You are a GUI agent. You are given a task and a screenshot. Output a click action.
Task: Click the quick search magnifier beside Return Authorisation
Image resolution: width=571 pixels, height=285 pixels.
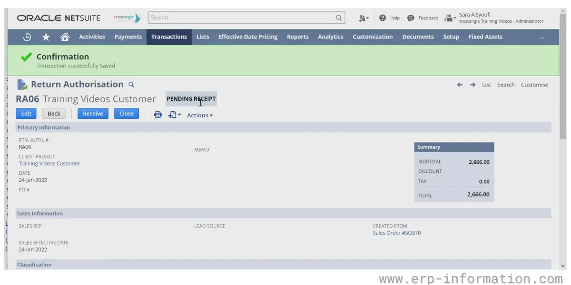click(x=131, y=85)
